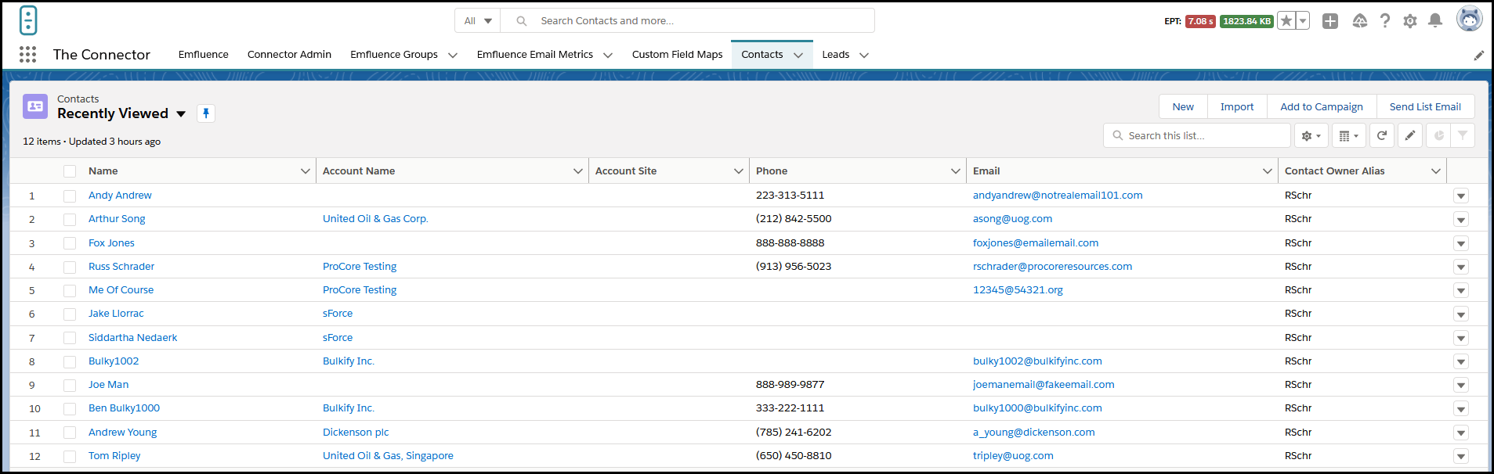Check the Bulky1002 row checkbox
Screen dimensions: 1494x474
click(70, 362)
